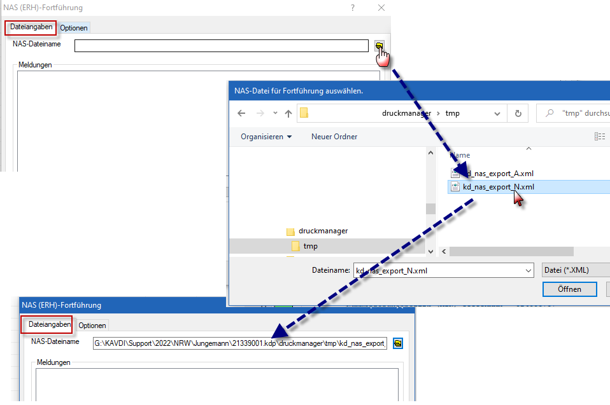Open the file type dropdown showing Datei (*.XML)
This screenshot has height=405, width=610.
[x=575, y=270]
